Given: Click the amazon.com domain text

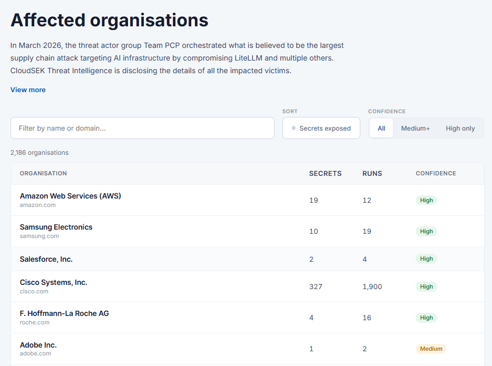Looking at the screenshot, I should coord(37,205).
